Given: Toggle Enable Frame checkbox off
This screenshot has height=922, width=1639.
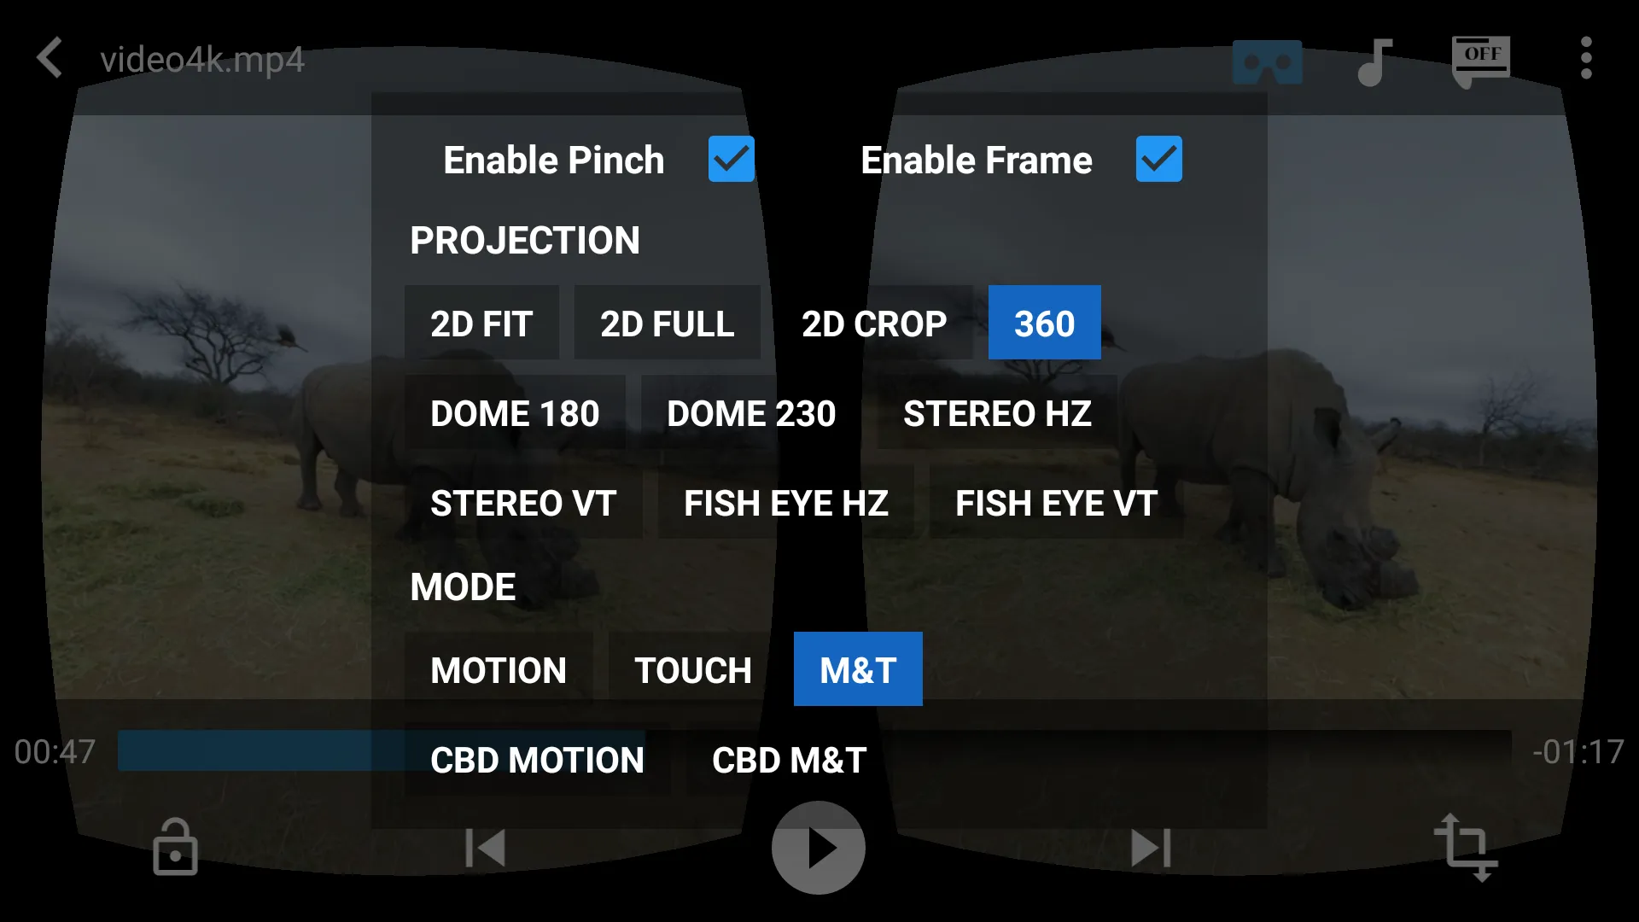Looking at the screenshot, I should pyautogui.click(x=1159, y=159).
